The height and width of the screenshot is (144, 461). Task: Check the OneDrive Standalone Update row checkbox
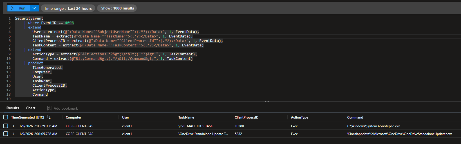click(x=6, y=134)
